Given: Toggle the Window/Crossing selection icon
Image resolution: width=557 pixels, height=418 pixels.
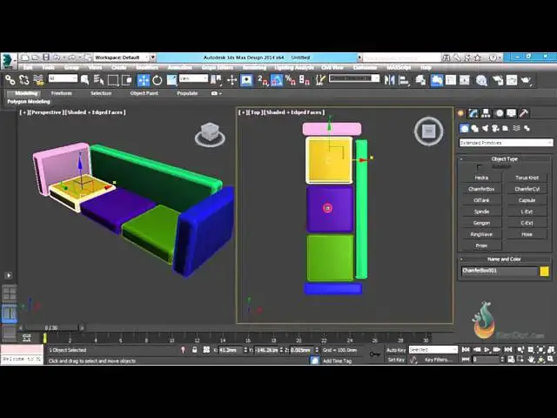Looking at the screenshot, I should pyautogui.click(x=127, y=80).
